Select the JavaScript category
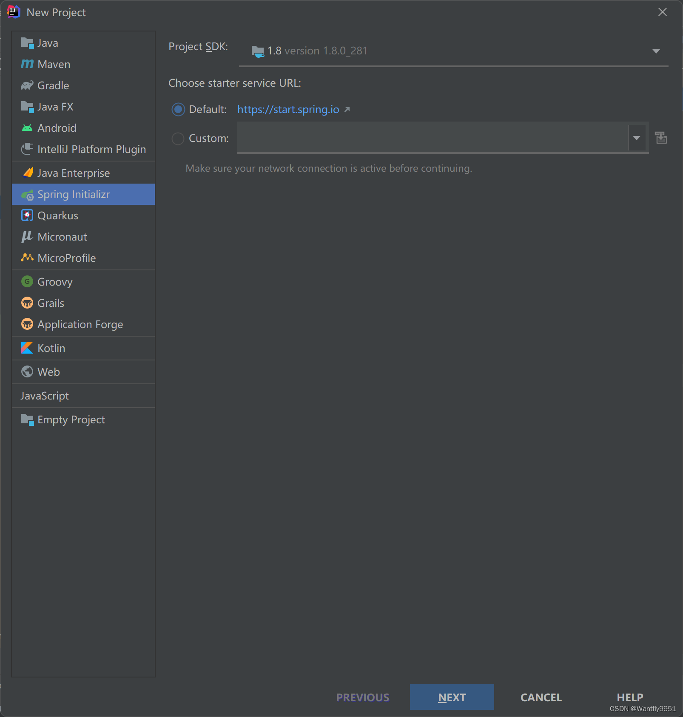The image size is (683, 717). click(x=83, y=396)
